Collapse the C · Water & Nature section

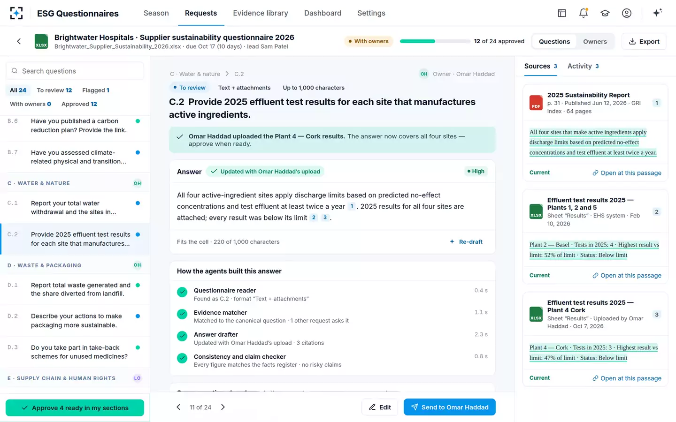point(75,183)
